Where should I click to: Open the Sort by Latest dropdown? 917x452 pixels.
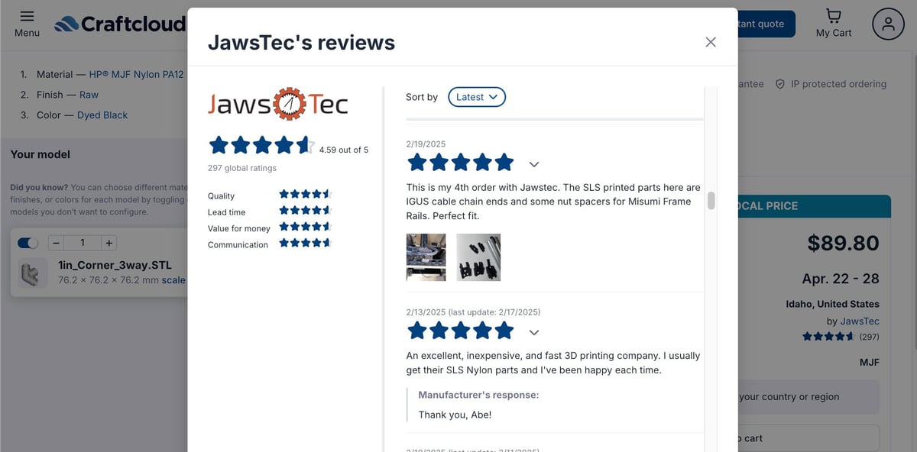[477, 97]
